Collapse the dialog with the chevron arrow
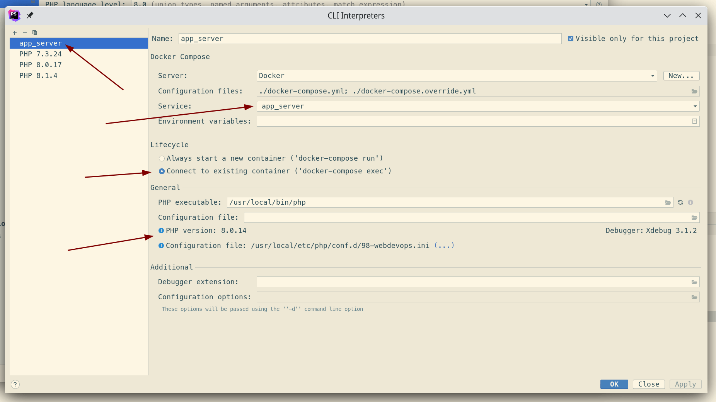 pos(667,15)
